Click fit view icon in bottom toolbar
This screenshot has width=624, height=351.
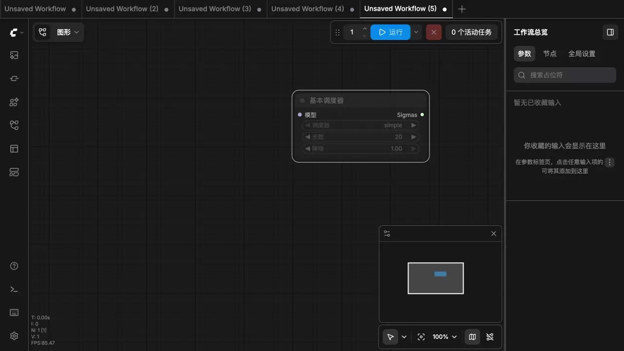pyautogui.click(x=421, y=337)
